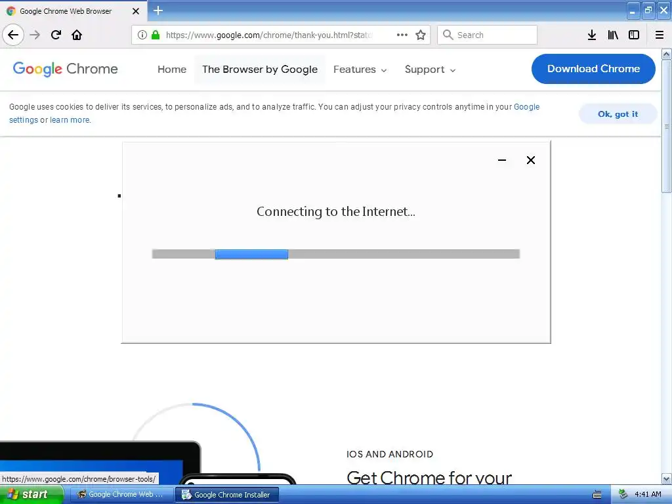Click the magnifier icon in the Search box

click(448, 35)
